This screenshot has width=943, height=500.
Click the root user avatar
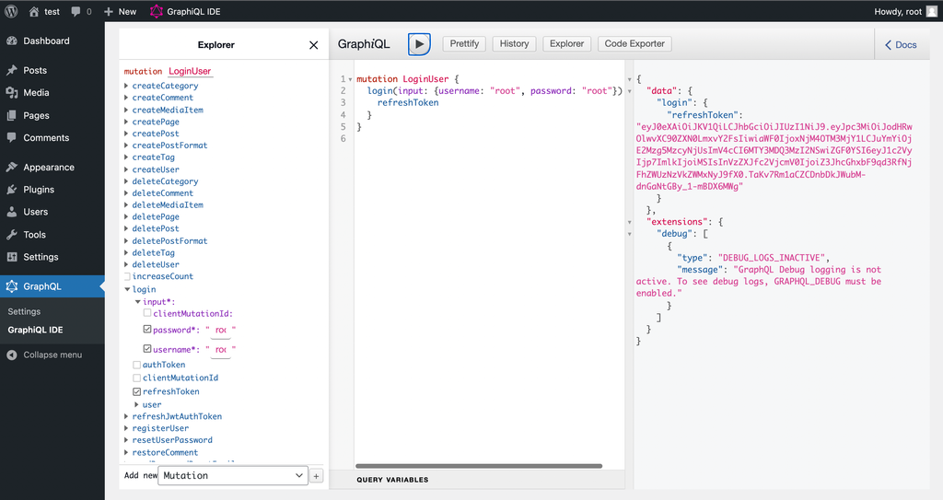[x=932, y=11]
